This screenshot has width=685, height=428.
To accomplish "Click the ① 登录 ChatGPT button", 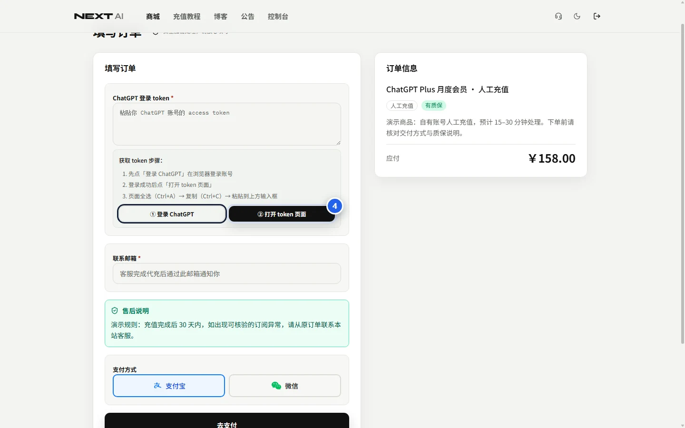I will pos(172,214).
